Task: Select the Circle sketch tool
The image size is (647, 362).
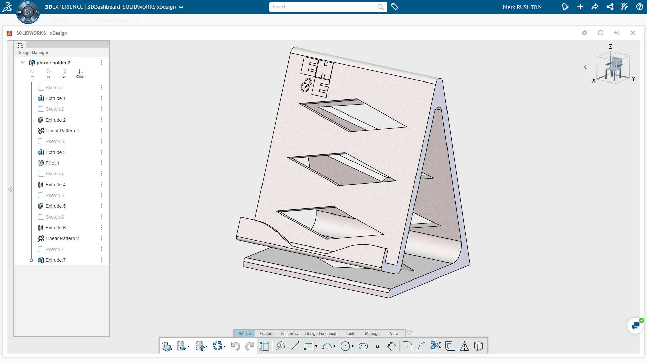Action: click(346, 346)
